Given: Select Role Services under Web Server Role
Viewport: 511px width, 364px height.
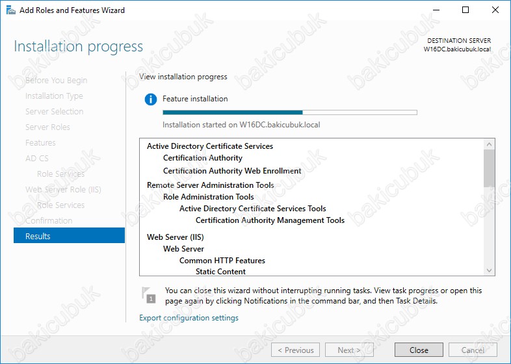Looking at the screenshot, I should pos(60,205).
